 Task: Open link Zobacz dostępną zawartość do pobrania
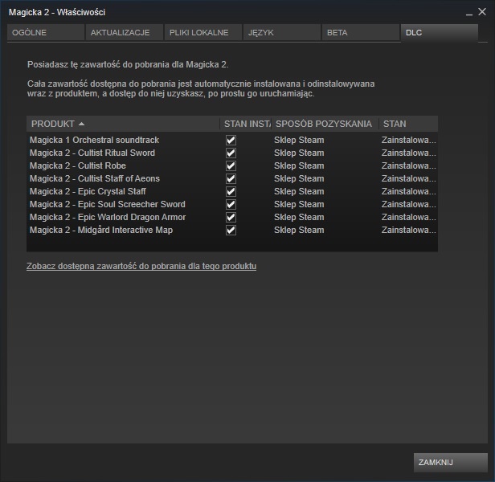[141, 266]
